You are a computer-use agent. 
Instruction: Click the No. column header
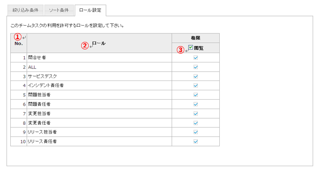click(x=19, y=43)
